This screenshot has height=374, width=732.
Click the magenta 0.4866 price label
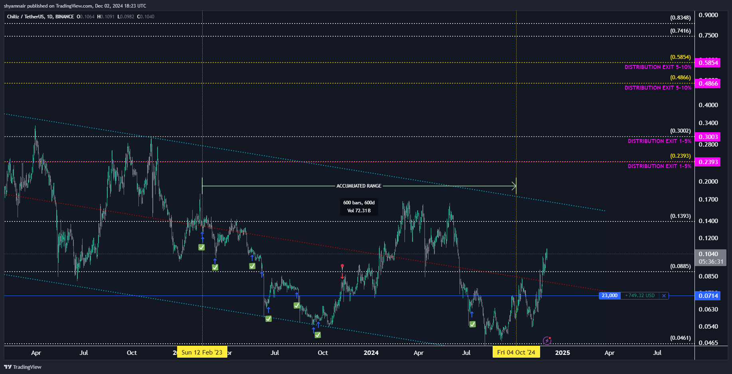pyautogui.click(x=708, y=84)
